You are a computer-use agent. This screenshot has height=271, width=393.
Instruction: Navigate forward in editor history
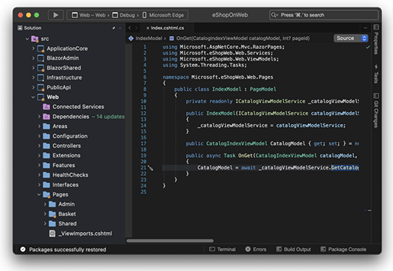pos(136,28)
